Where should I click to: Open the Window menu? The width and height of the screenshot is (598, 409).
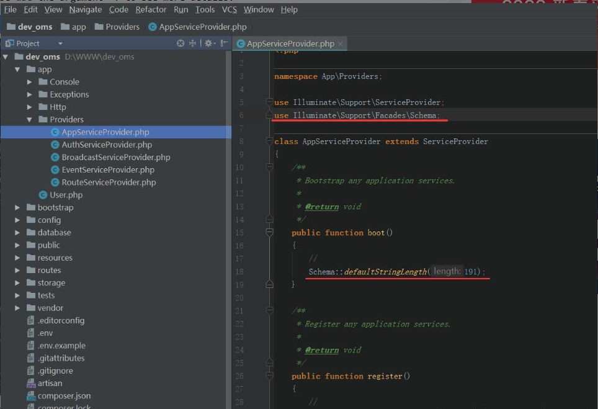point(259,9)
